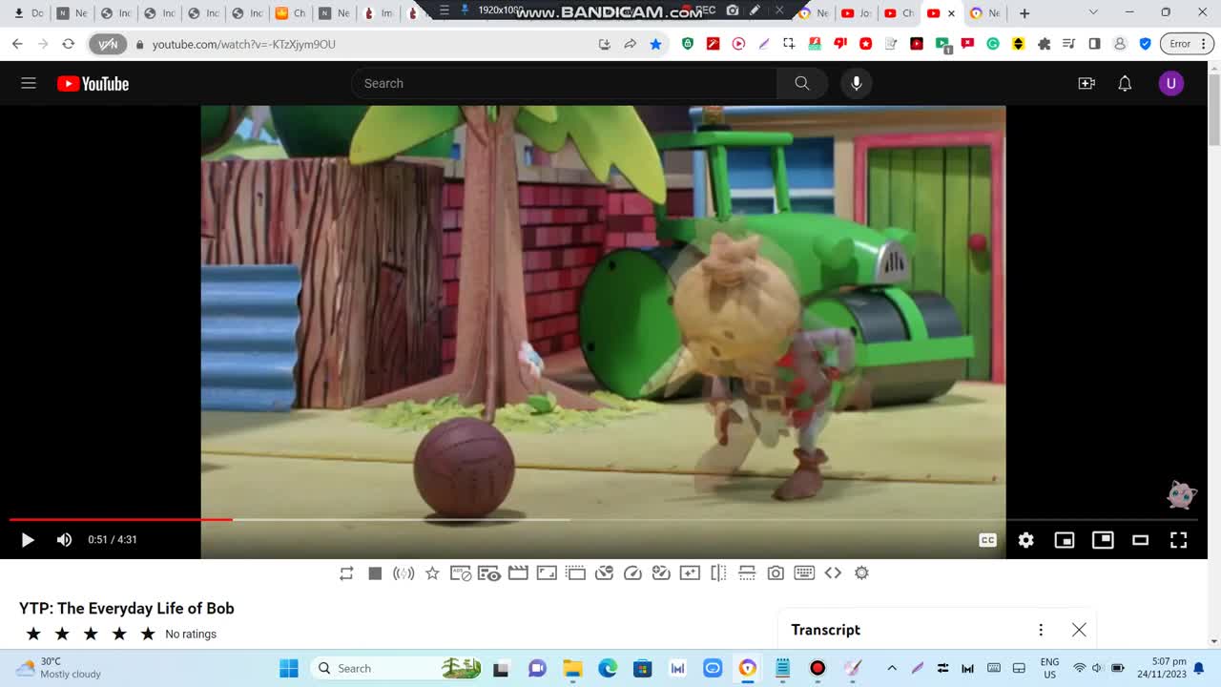The width and height of the screenshot is (1221, 687).
Task: Rate the video one star
Action: point(33,634)
